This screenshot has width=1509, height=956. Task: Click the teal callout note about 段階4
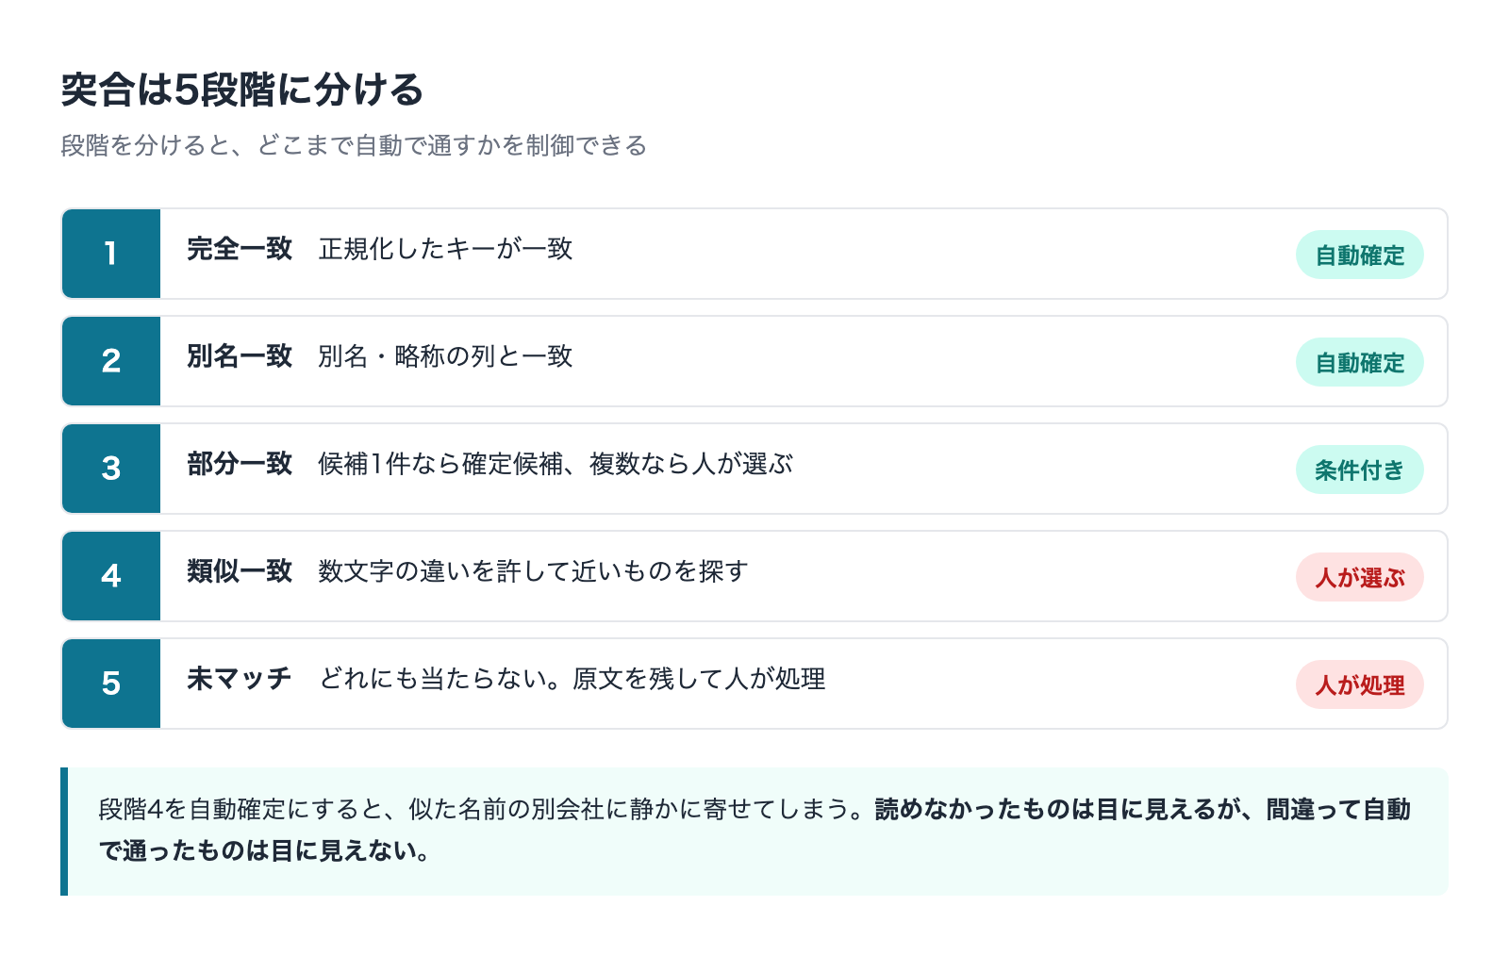(x=754, y=832)
